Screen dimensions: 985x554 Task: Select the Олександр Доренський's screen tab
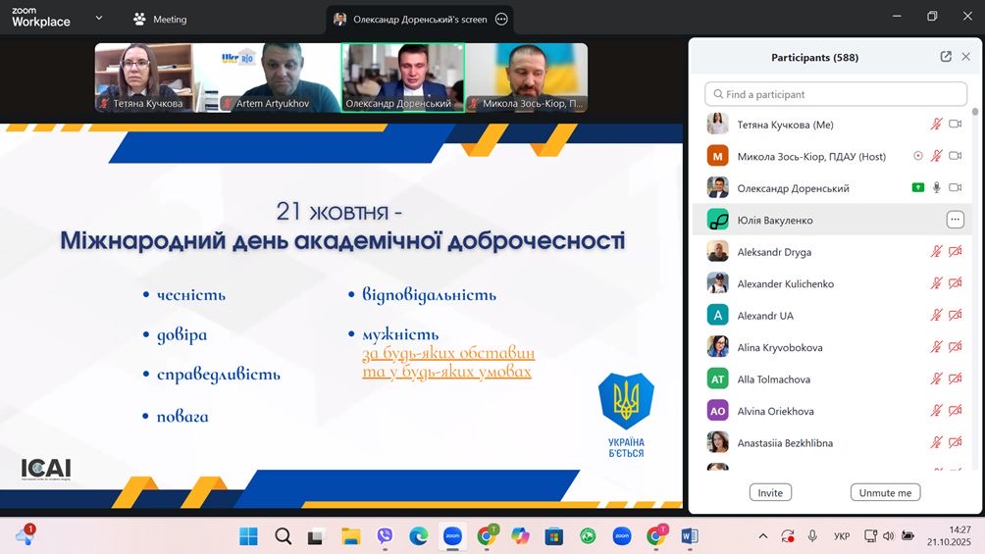coord(412,19)
